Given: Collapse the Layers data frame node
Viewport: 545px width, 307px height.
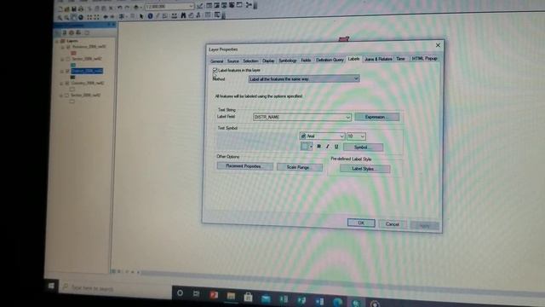Looking at the screenshot, I should pos(57,41).
